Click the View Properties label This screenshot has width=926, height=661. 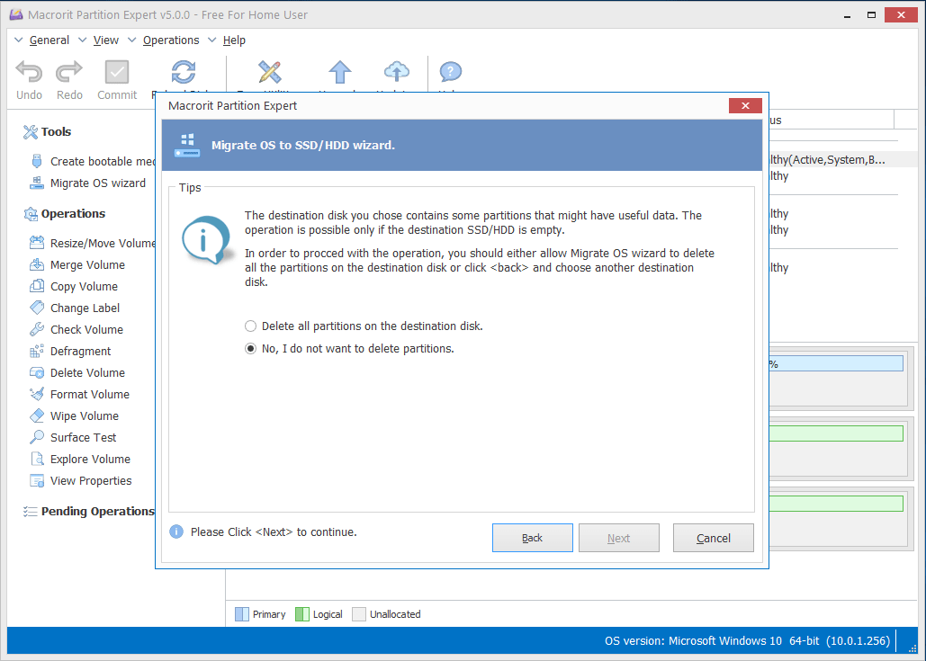point(91,480)
